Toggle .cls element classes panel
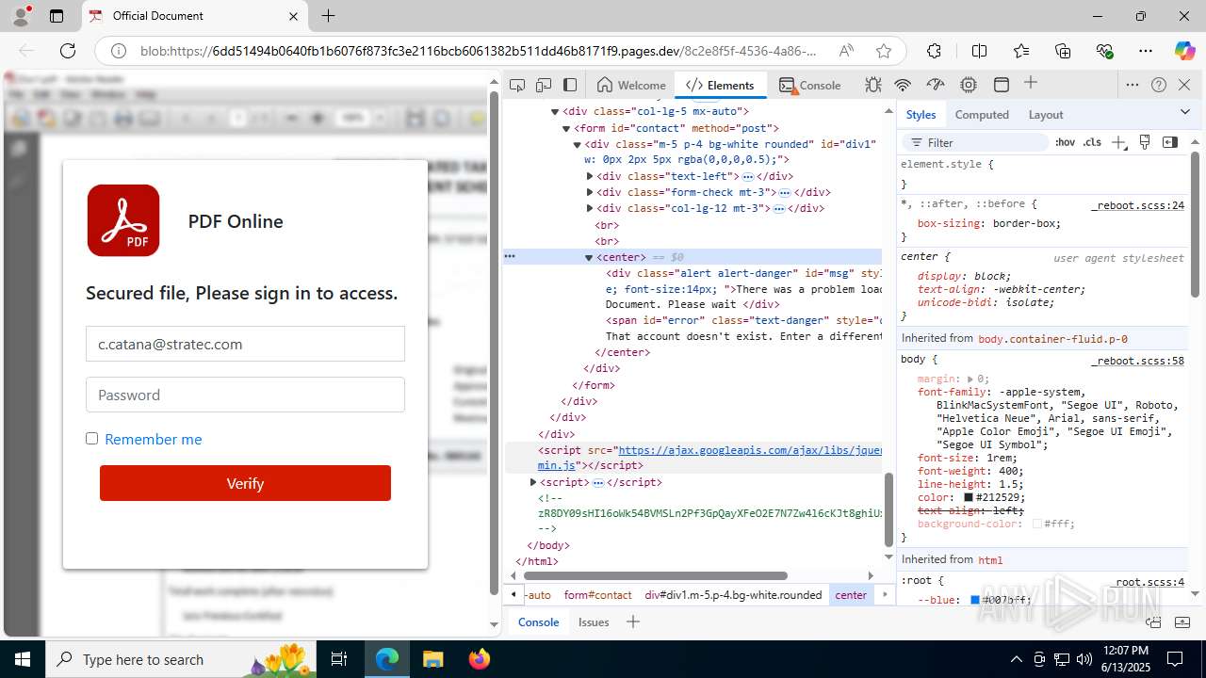 [1092, 142]
